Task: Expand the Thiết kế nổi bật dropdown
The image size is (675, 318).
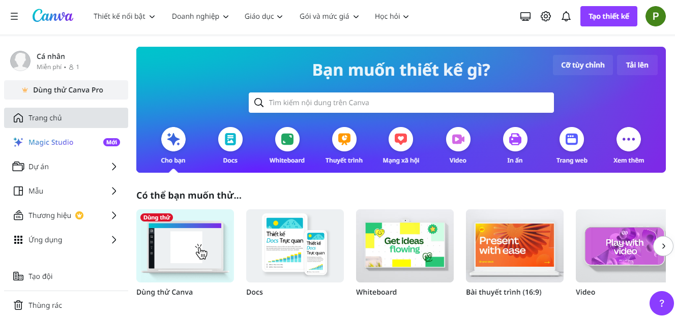Action: point(124,16)
